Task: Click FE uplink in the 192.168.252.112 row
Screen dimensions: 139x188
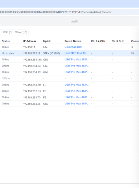Action: pos(45,91)
